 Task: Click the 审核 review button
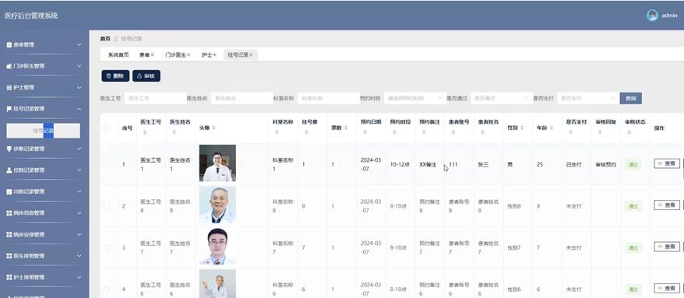(x=146, y=75)
